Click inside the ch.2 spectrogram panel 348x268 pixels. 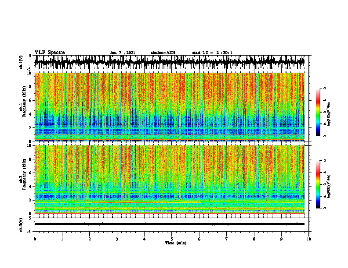(169, 180)
